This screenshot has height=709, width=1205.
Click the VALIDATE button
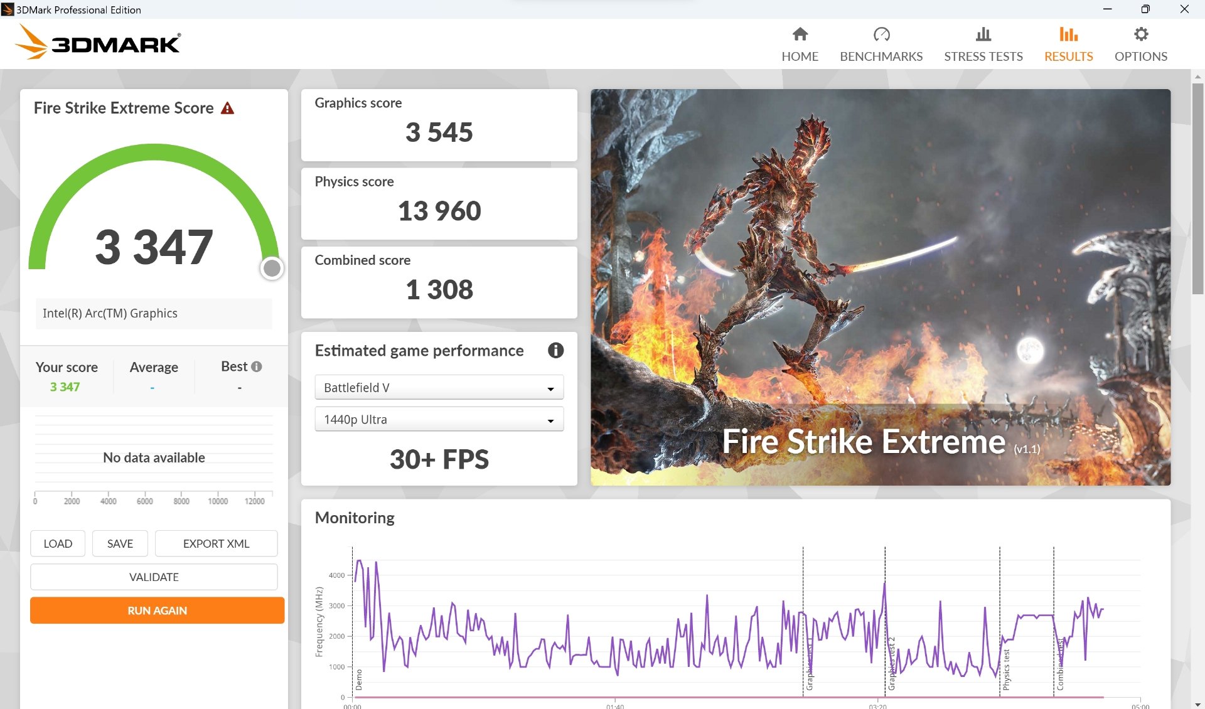point(154,577)
